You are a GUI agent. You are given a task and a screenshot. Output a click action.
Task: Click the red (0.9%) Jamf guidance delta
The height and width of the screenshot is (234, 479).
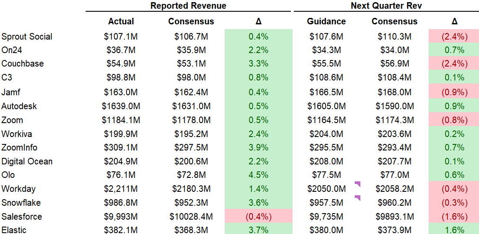point(454,92)
